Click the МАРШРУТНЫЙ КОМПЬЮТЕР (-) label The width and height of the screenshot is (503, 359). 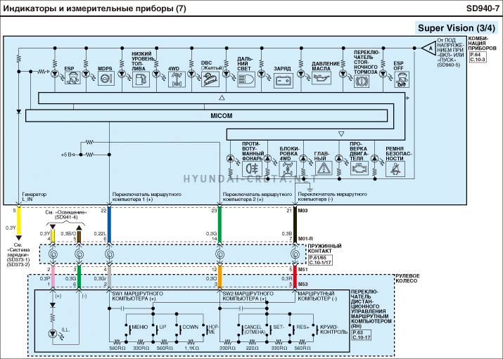point(317,296)
